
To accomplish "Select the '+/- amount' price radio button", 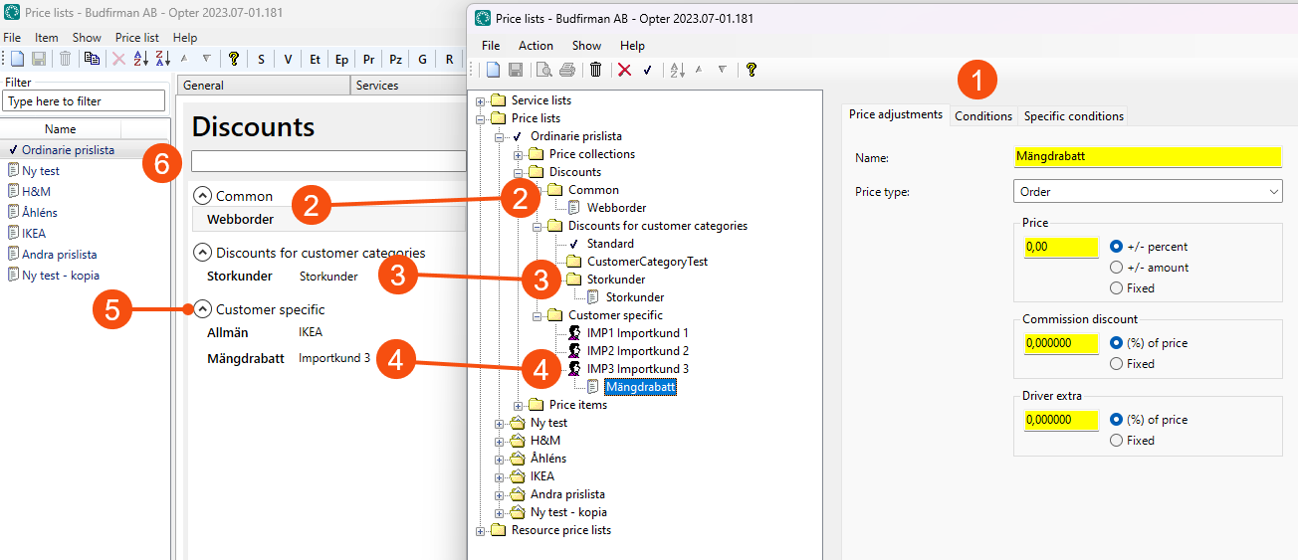I will [1116, 268].
